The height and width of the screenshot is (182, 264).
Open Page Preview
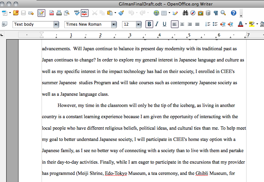67,13
